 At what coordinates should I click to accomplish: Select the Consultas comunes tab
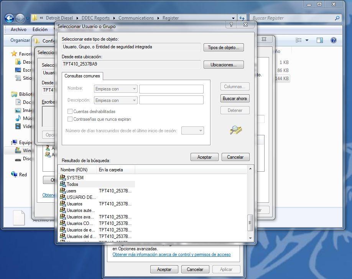82,76
